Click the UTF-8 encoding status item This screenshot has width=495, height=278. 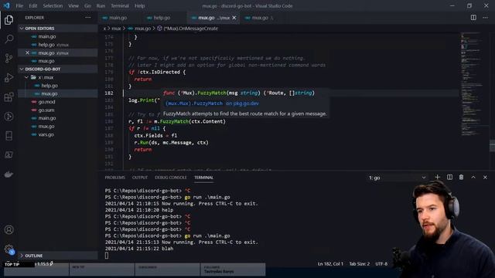coord(381,264)
